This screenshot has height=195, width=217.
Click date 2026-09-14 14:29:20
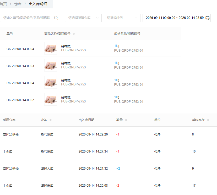coord(93,134)
